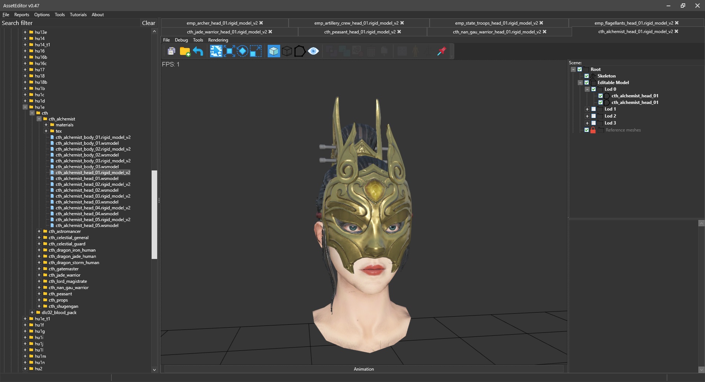Switch to cth_jade_warrior_head_01 tab
Viewport: 705px width, 382px height.
point(227,32)
